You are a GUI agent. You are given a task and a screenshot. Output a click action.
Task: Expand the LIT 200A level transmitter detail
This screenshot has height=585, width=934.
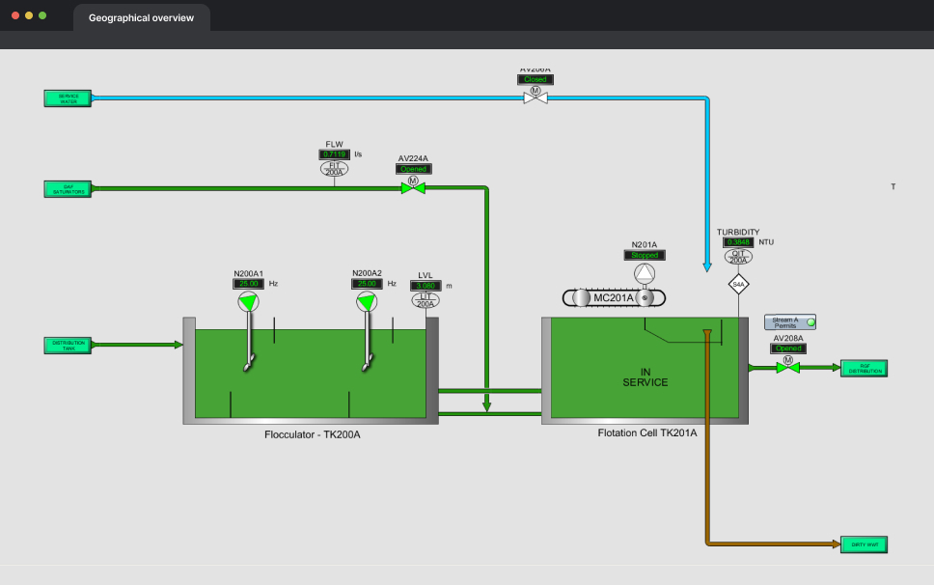[425, 299]
